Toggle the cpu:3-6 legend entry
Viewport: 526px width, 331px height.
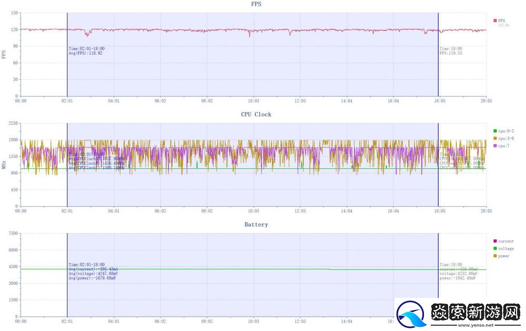click(503, 138)
